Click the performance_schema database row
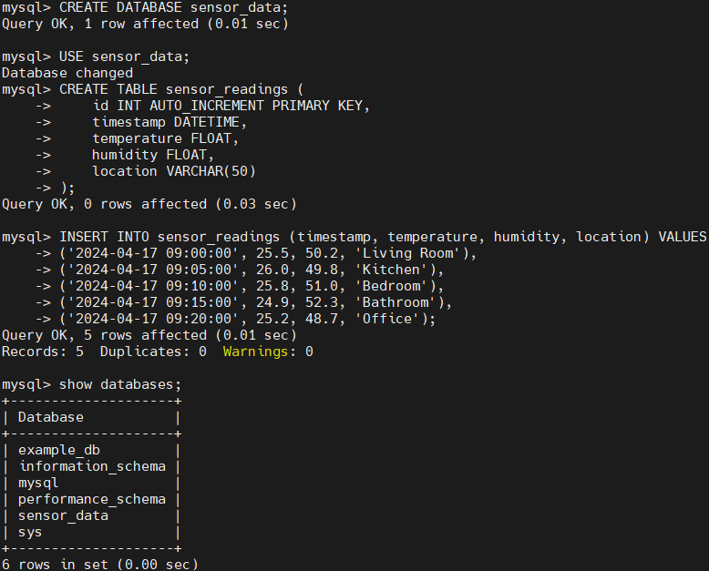 tap(92, 500)
